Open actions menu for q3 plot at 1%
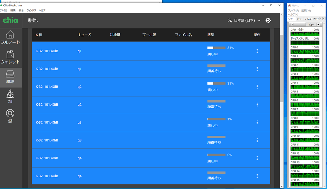The height and width of the screenshot is (189, 327). pos(257,122)
